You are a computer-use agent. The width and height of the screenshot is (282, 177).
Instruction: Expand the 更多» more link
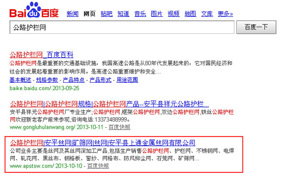click(225, 14)
